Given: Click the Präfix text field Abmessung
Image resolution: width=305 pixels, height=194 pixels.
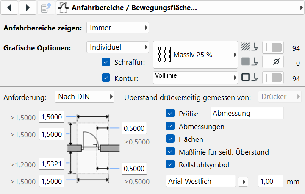Looking at the screenshot, I should coord(247,113).
